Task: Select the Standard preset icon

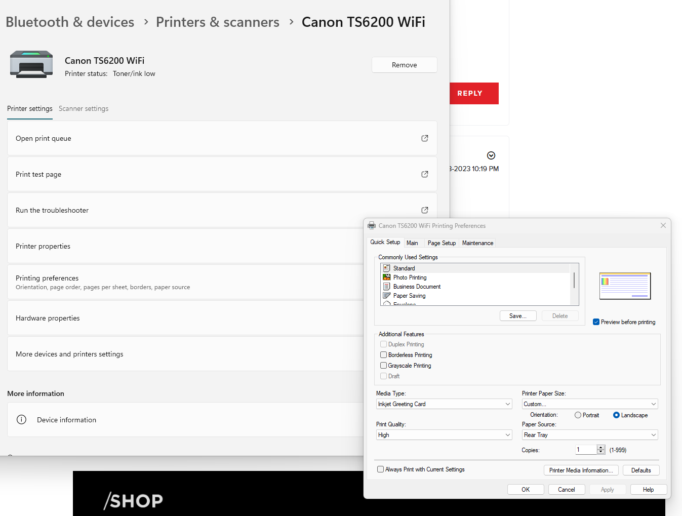Action: [x=386, y=268]
